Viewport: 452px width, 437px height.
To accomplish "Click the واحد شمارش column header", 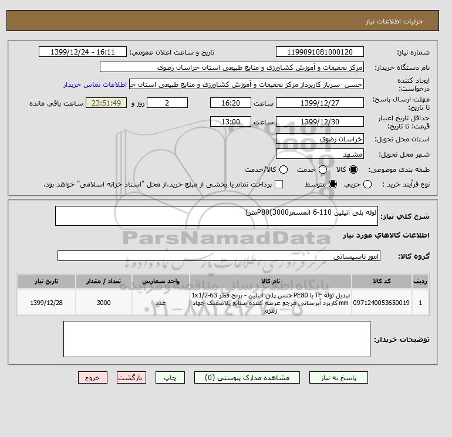I will pyautogui.click(x=161, y=281).
